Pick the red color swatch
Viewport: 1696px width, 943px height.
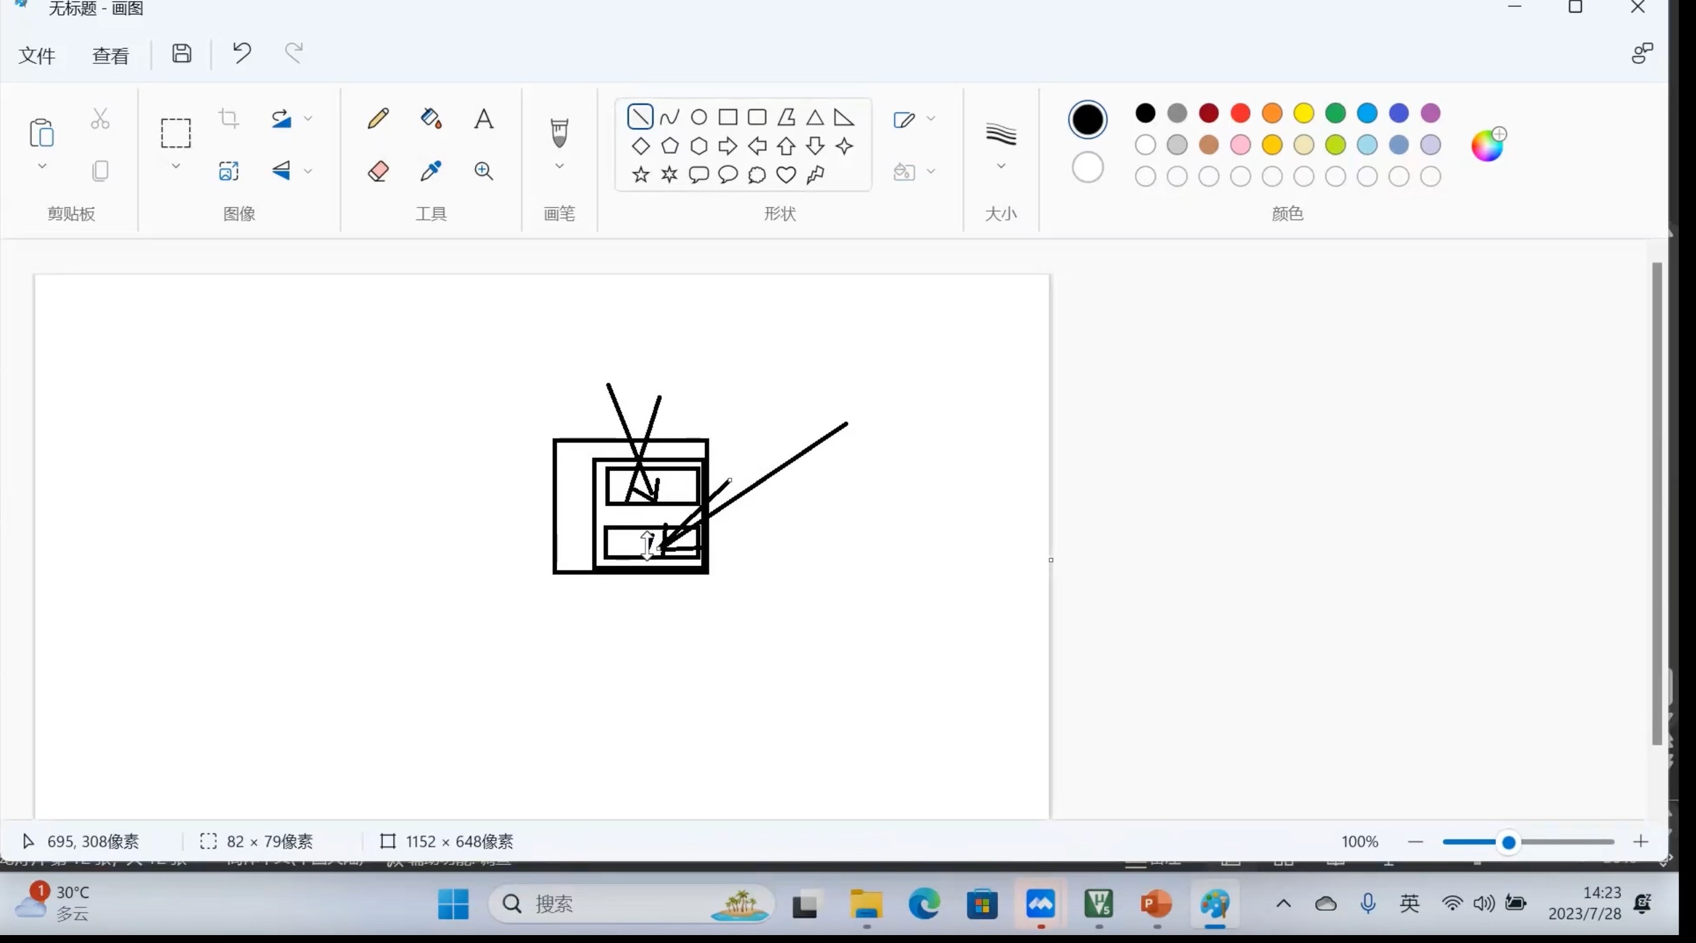(x=1241, y=113)
